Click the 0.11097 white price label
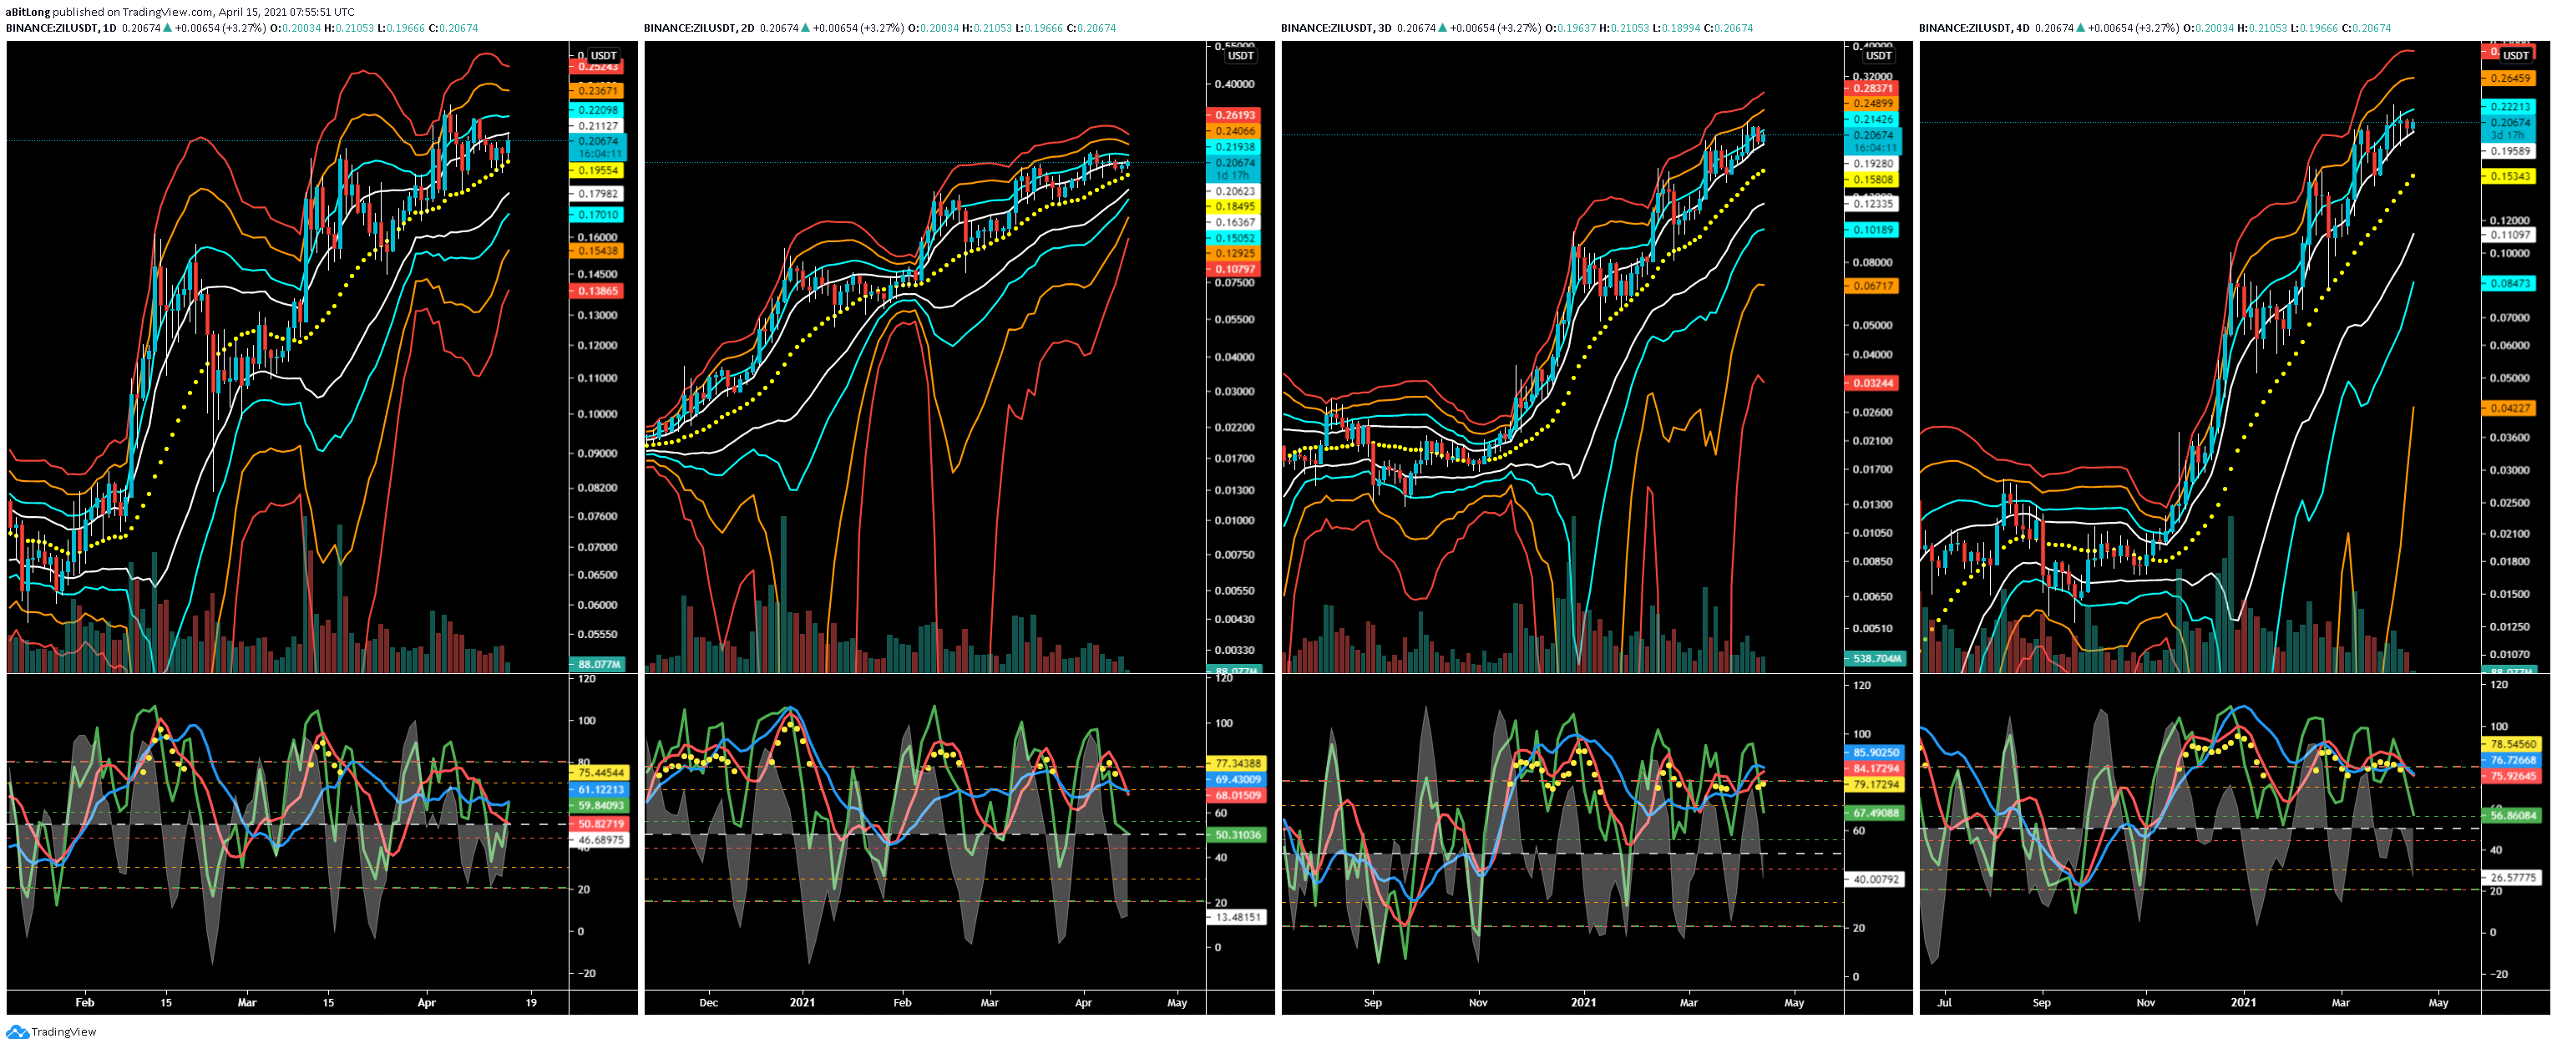 click(x=2509, y=236)
